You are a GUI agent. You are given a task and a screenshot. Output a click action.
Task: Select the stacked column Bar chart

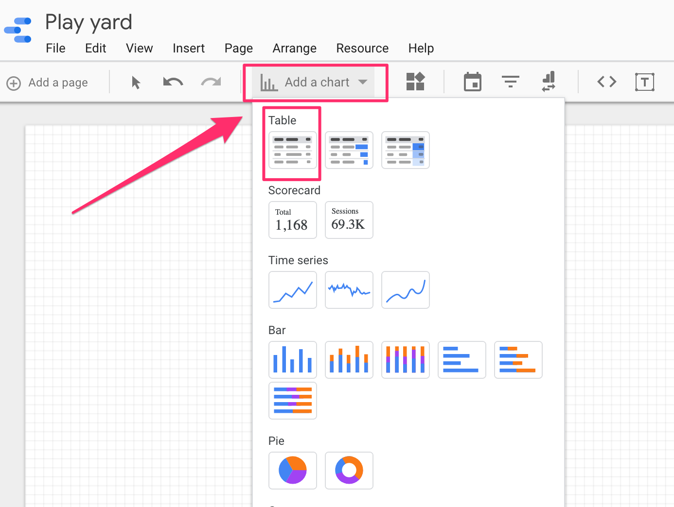tap(349, 360)
